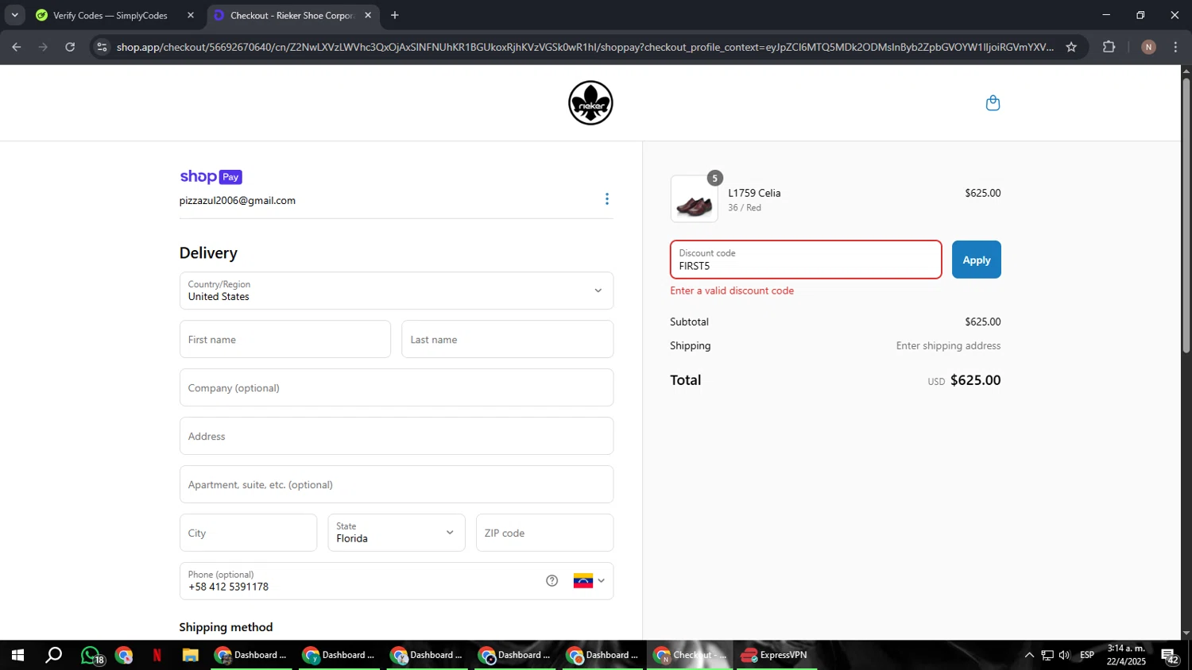Close the Checkout browser tab
The height and width of the screenshot is (670, 1192).
(368, 15)
